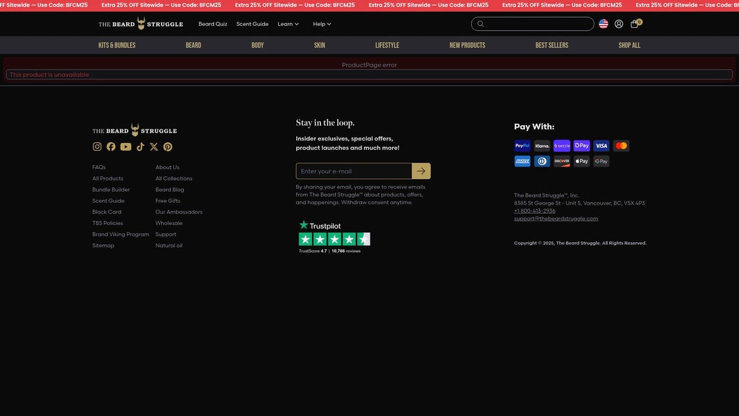The width and height of the screenshot is (739, 416).
Task: Open the Scent Guide header link
Action: click(252, 24)
